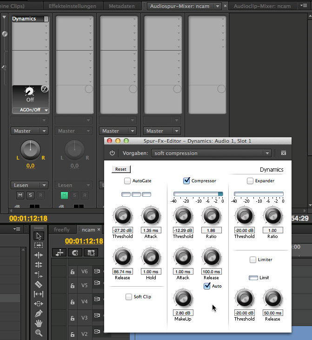This screenshot has width=312, height=340.
Task: Select the Pen tool in tools panel
Action: pyautogui.click(x=39, y=314)
